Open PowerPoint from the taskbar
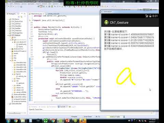This screenshot has width=164, height=123. pos(68,121)
